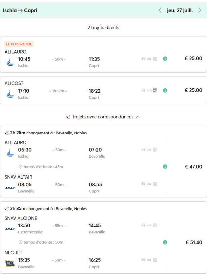
Task: Click info icon on the €51.40 connection
Action: 165,242
